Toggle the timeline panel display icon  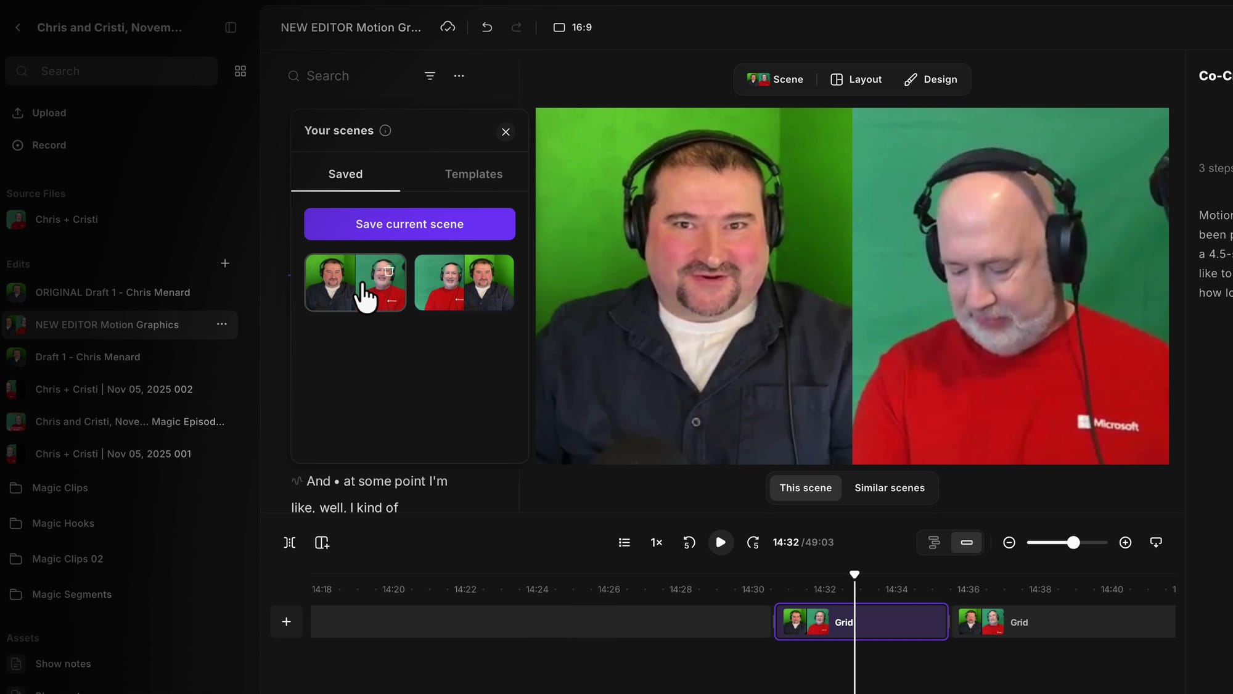(x=1156, y=542)
